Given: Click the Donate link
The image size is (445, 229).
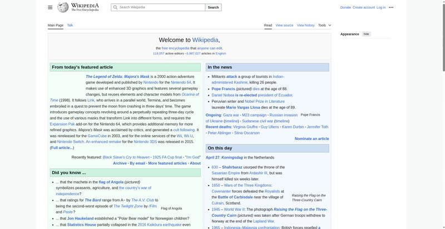Looking at the screenshot, I should 345,8.
